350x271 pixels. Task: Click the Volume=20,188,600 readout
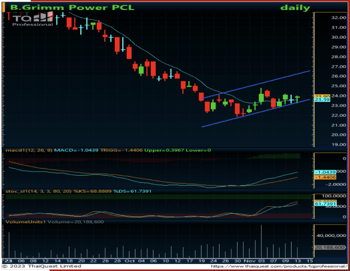(x=76, y=222)
